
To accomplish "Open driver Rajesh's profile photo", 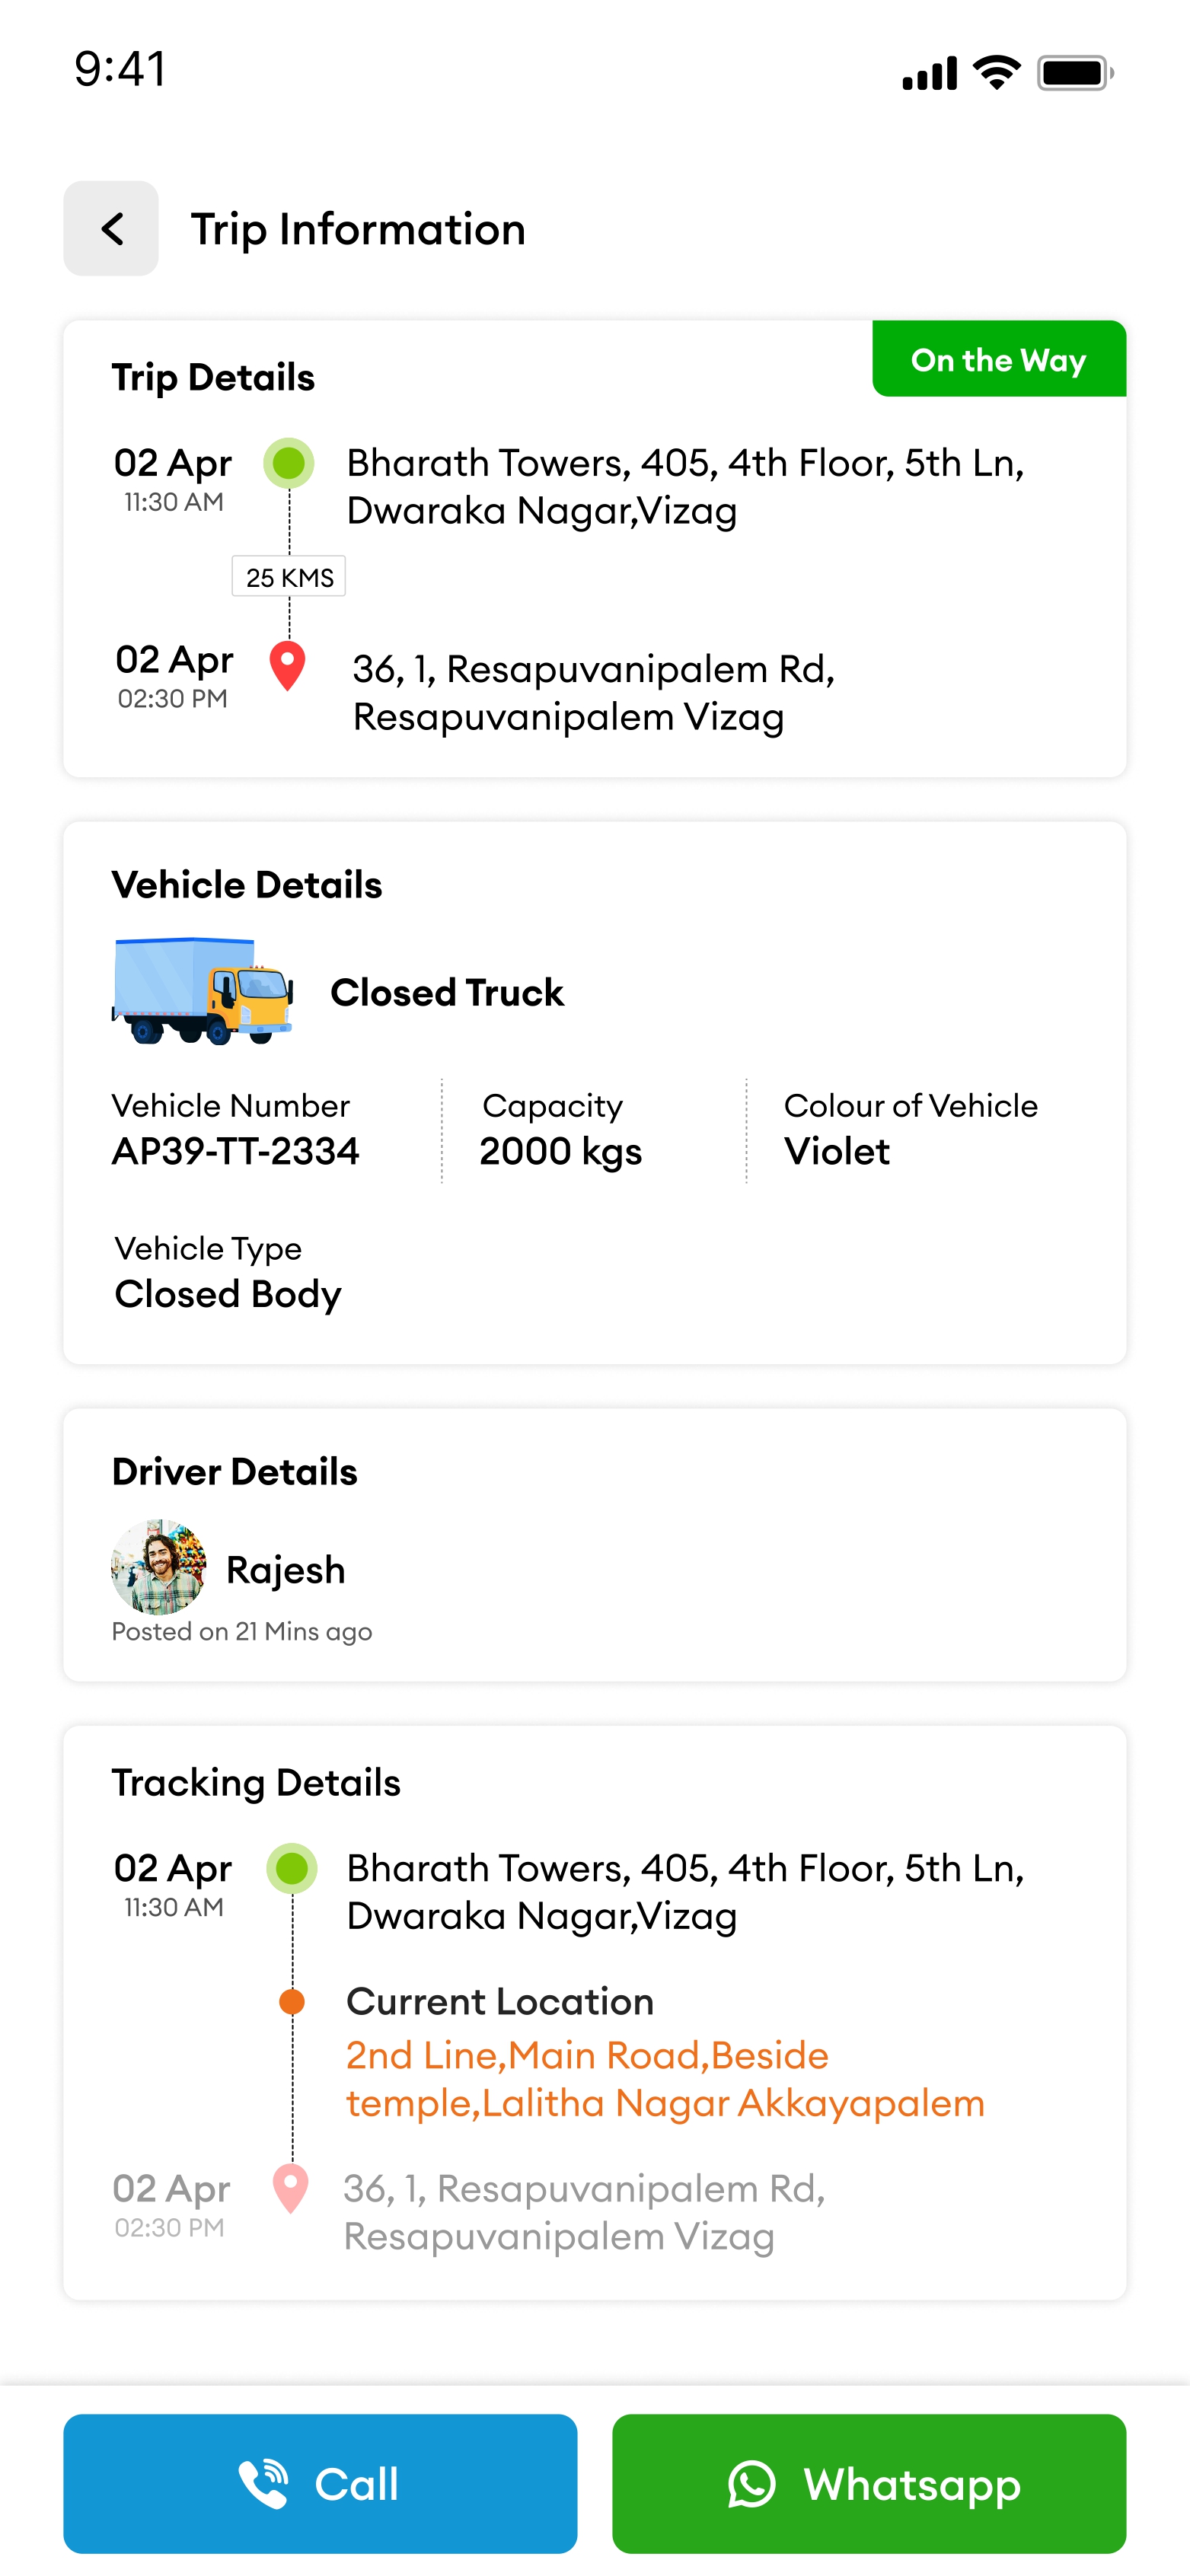I will tap(158, 1566).
